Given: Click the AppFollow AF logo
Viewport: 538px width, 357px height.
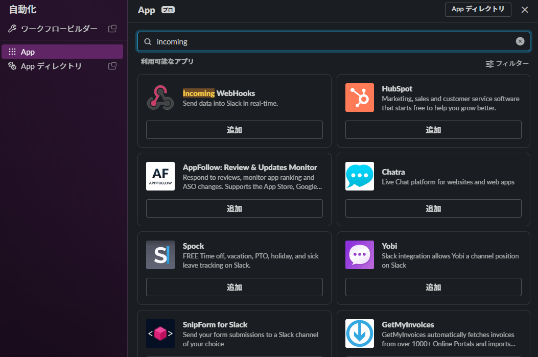Looking at the screenshot, I should pyautogui.click(x=160, y=176).
